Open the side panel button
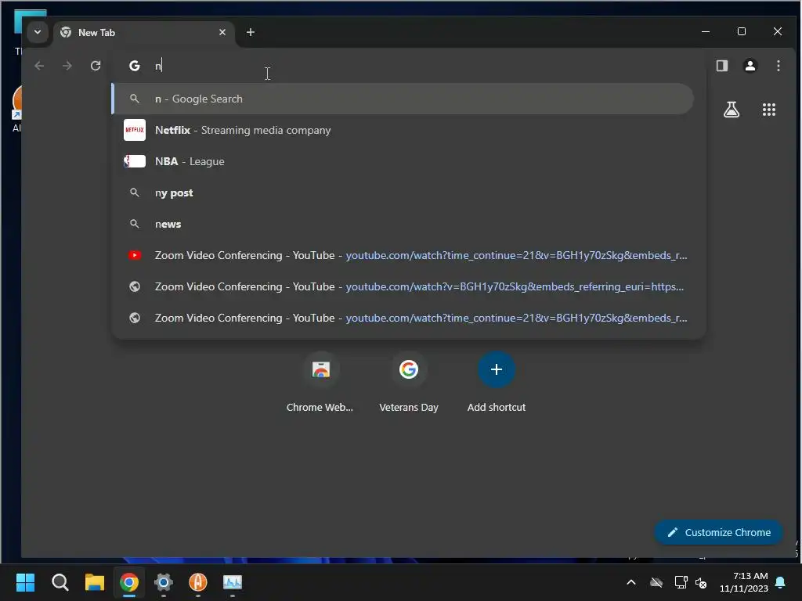Viewport: 802px width, 601px height. point(721,66)
